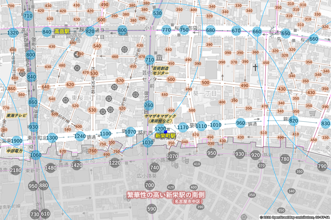Image resolution: width=331 pixels, height=220 pixels.
Task: Click the (名古屋市中区) caption text
Action: coord(188,202)
